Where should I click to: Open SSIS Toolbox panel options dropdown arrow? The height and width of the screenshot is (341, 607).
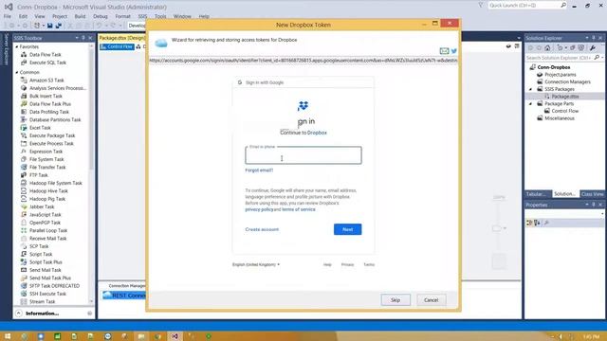[x=77, y=38]
